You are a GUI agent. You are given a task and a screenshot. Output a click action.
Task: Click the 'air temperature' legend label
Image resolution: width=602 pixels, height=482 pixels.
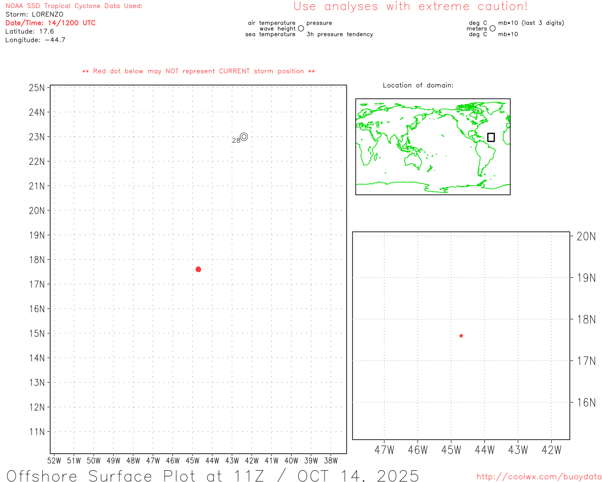click(272, 23)
